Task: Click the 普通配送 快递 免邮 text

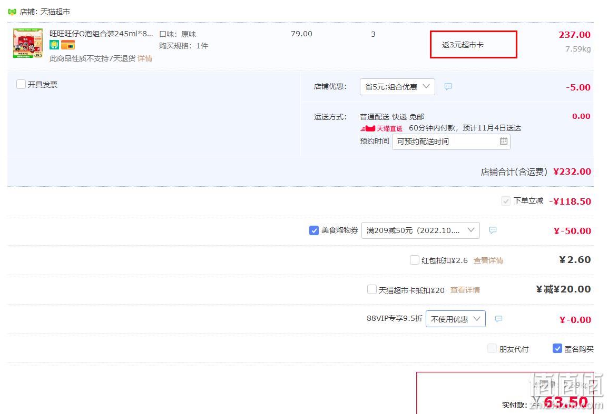Action: click(x=391, y=117)
